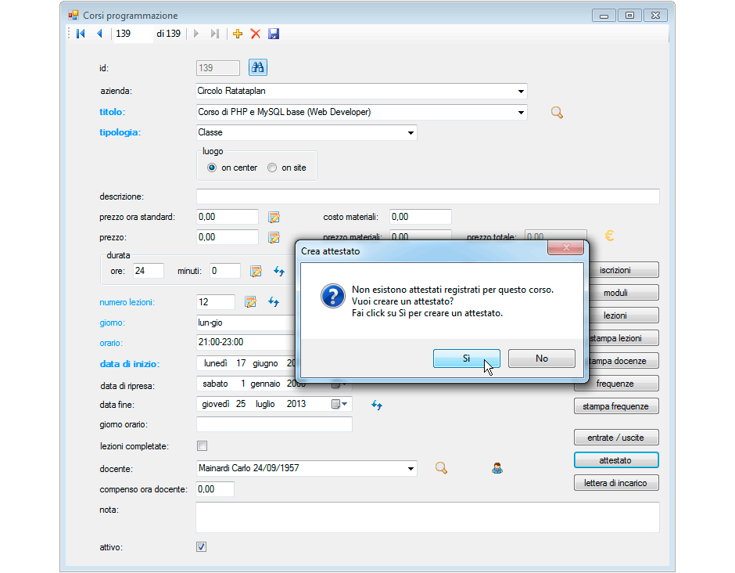Click the refresh arrows beside numero lezioni

tap(274, 302)
